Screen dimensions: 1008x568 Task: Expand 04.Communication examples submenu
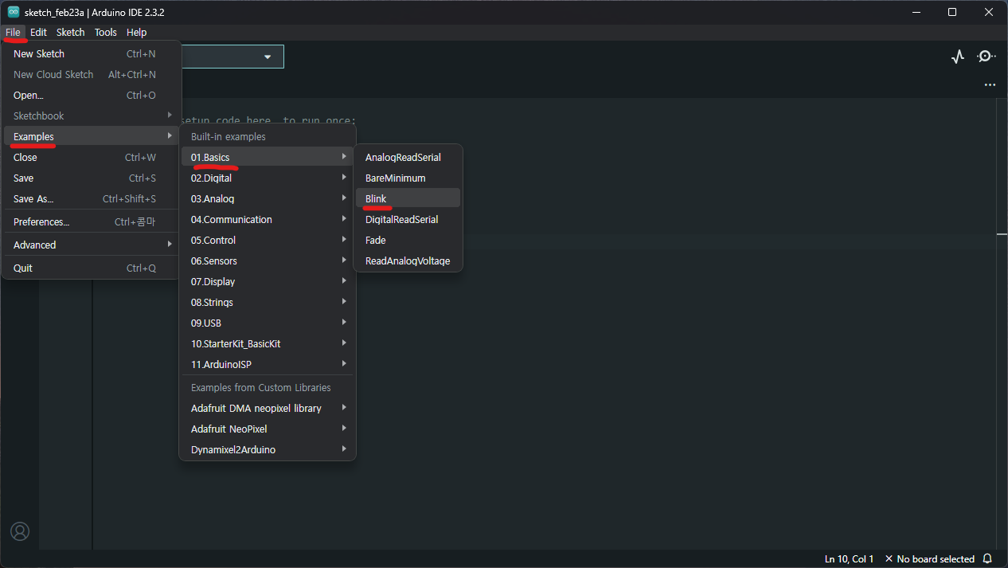[x=268, y=220]
